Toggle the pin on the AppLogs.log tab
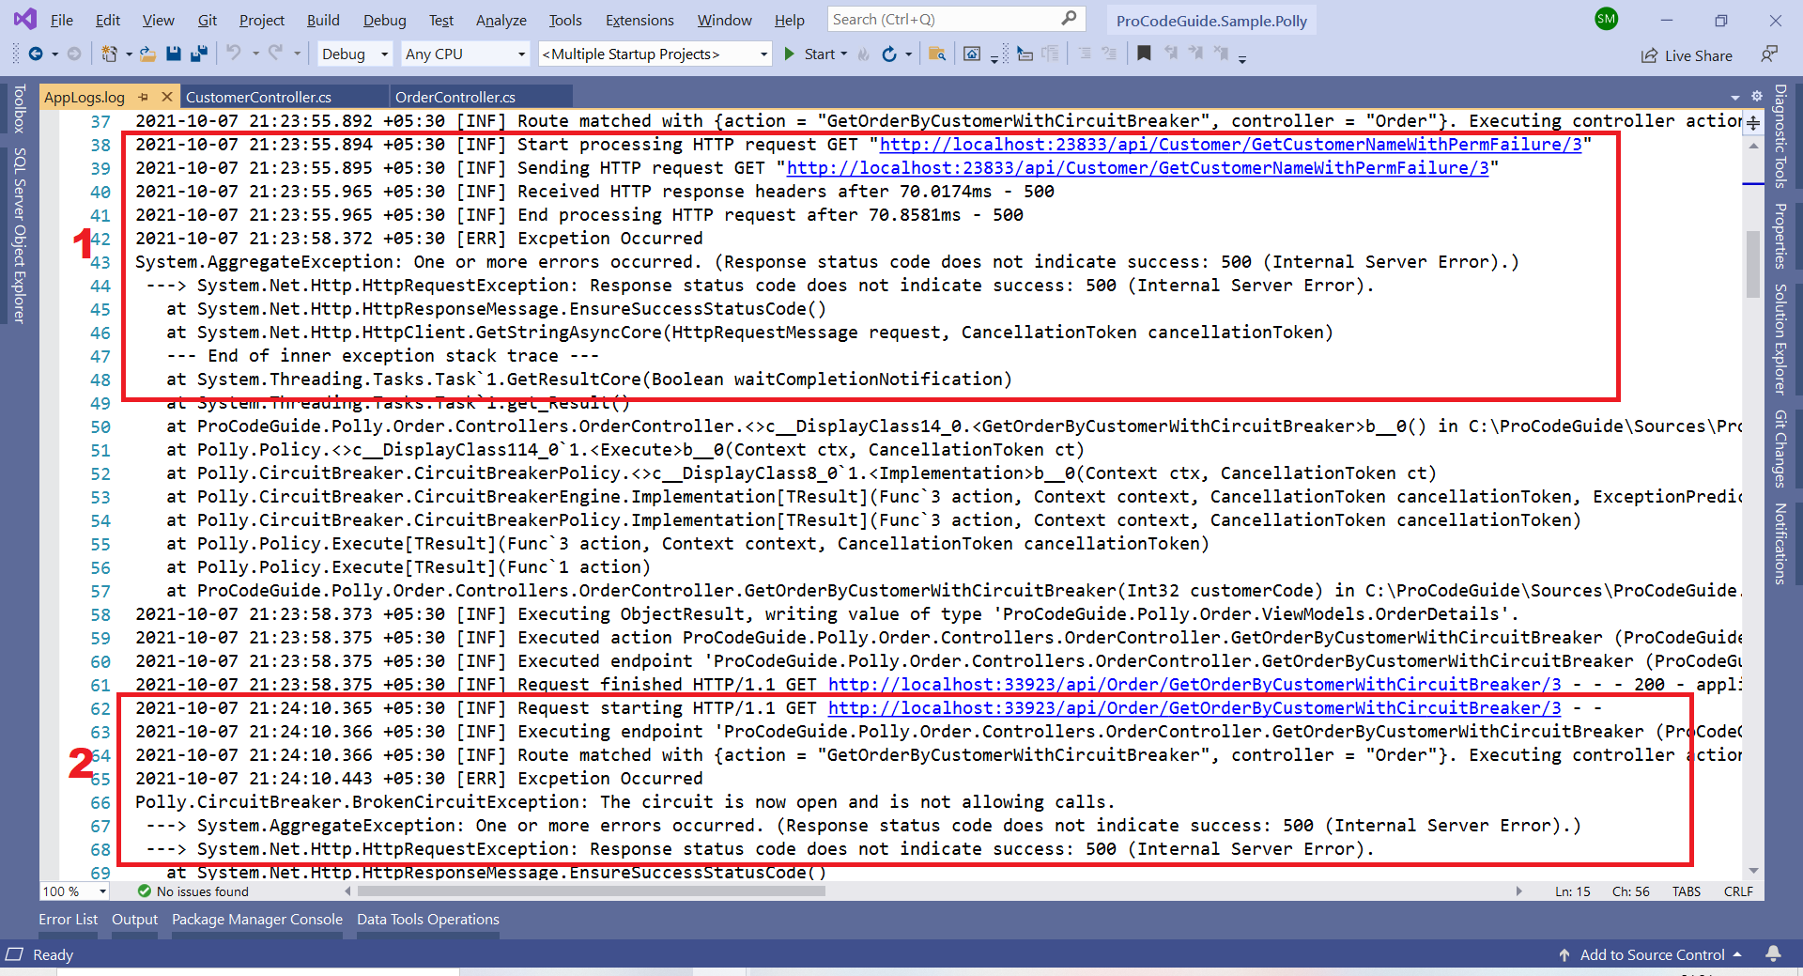Image resolution: width=1803 pixels, height=976 pixels. 145,96
